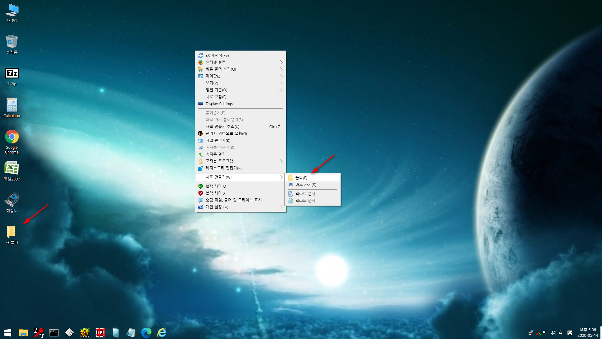Image resolution: width=602 pixels, height=339 pixels.
Task: Choose 휴지통 열기 from the menu
Action: (240, 154)
